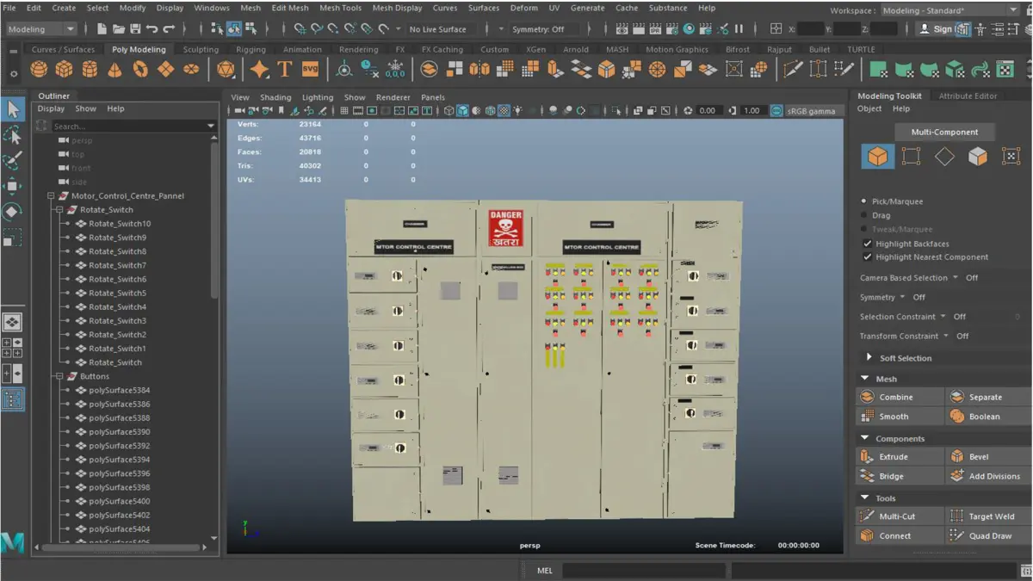Viewport: 1033px width, 581px height.
Task: Create a polygon cone from shelf
Action: 114,69
